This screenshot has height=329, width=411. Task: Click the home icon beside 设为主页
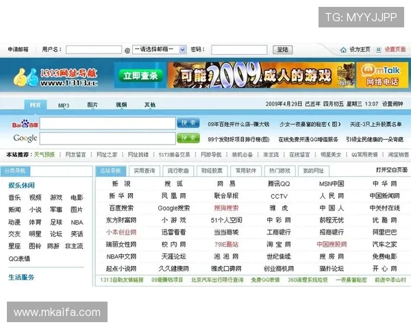click(343, 49)
